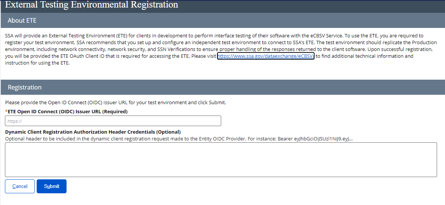Click the '(Required)' text in the field label
This screenshot has height=205, width=445.
coord(115,112)
